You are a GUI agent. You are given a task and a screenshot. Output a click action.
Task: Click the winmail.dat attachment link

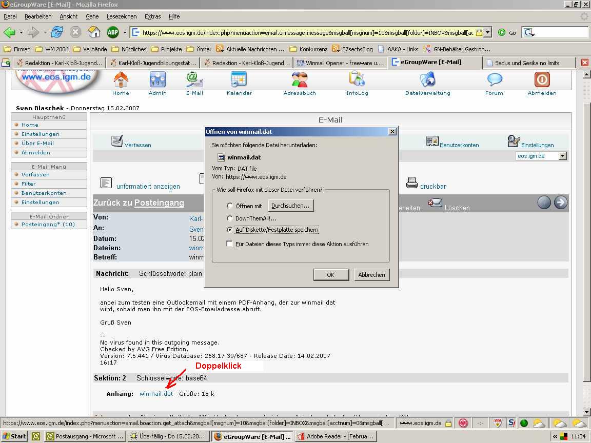click(156, 394)
